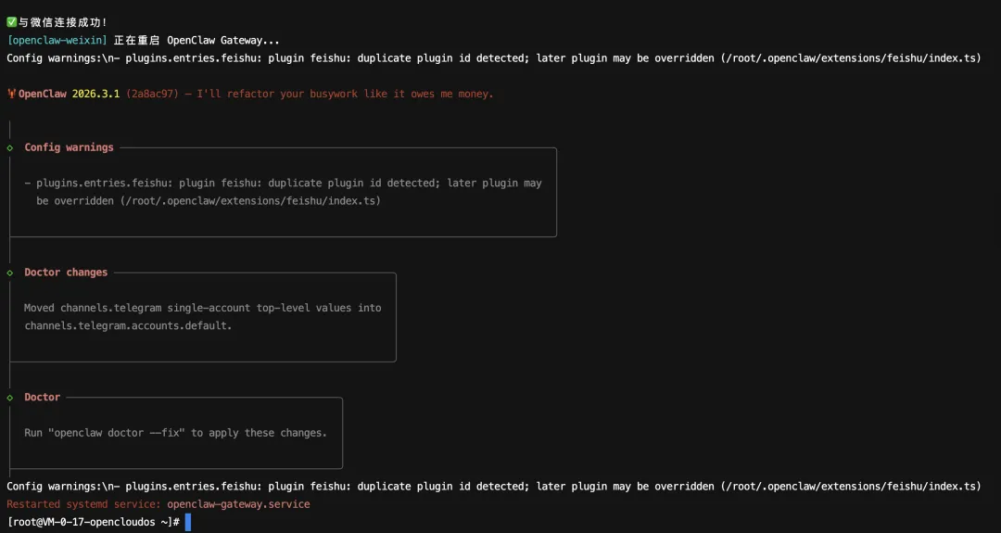Click the green checkmark emoji before 与微信连接成功

click(12, 22)
